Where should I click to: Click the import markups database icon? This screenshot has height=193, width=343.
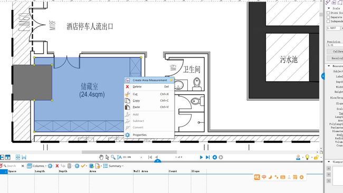92,166
